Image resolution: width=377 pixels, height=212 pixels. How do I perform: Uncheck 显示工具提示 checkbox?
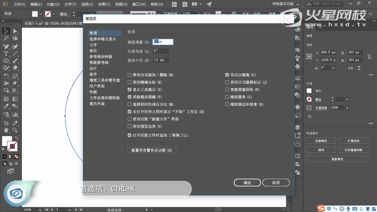(130, 90)
